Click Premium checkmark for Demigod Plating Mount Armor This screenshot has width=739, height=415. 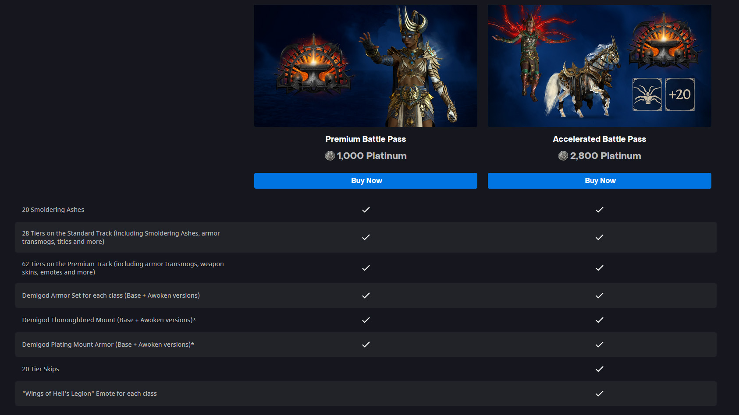coord(366,345)
